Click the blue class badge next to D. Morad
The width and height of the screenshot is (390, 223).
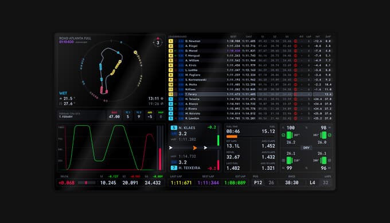(181, 51)
